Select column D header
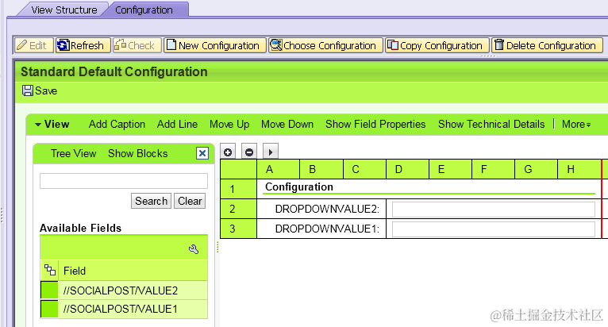 click(407, 169)
